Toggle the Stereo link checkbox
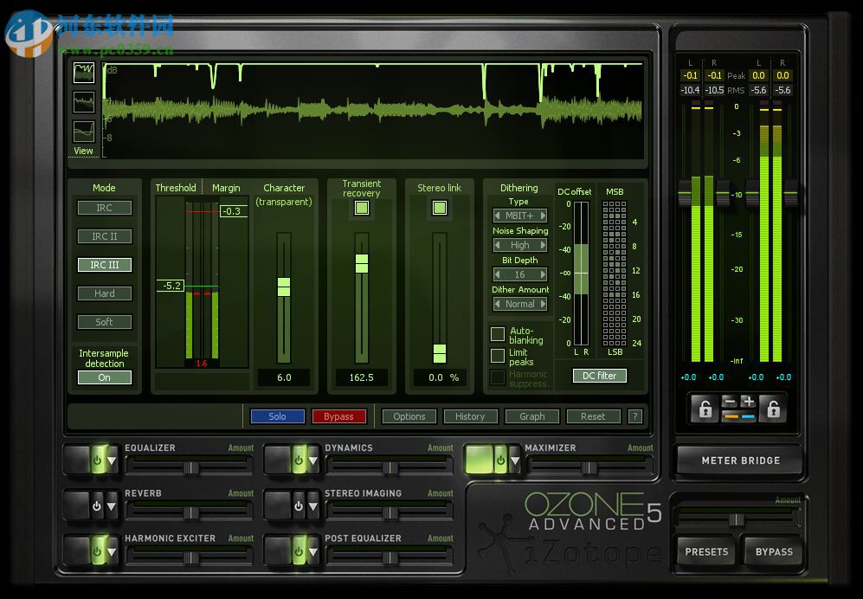This screenshot has height=599, width=863. click(439, 208)
